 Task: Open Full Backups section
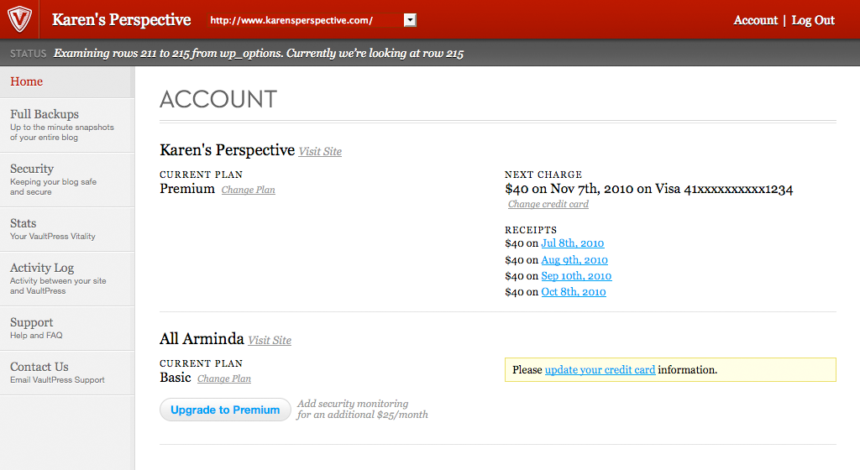coord(45,114)
